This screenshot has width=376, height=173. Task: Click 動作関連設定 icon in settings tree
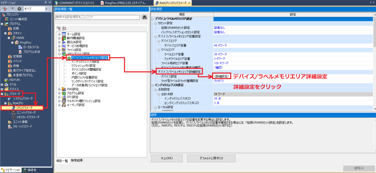click(64, 38)
